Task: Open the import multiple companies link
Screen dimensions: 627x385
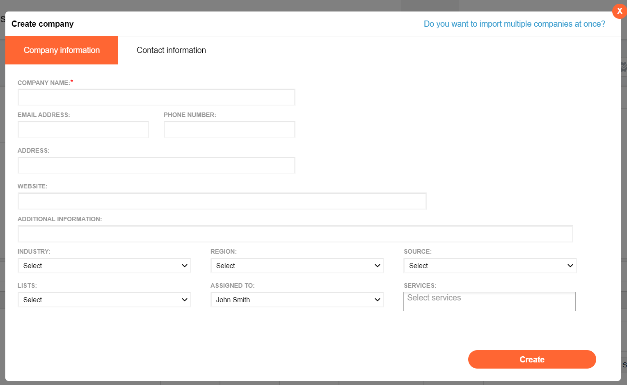Action: point(514,24)
